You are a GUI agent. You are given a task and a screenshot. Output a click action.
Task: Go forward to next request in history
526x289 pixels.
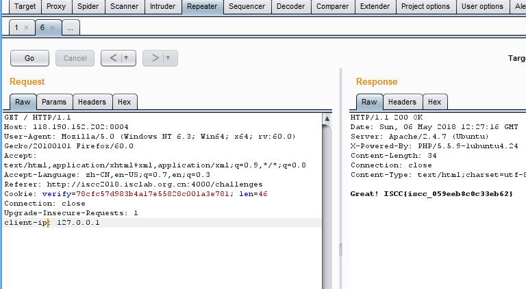(155, 58)
